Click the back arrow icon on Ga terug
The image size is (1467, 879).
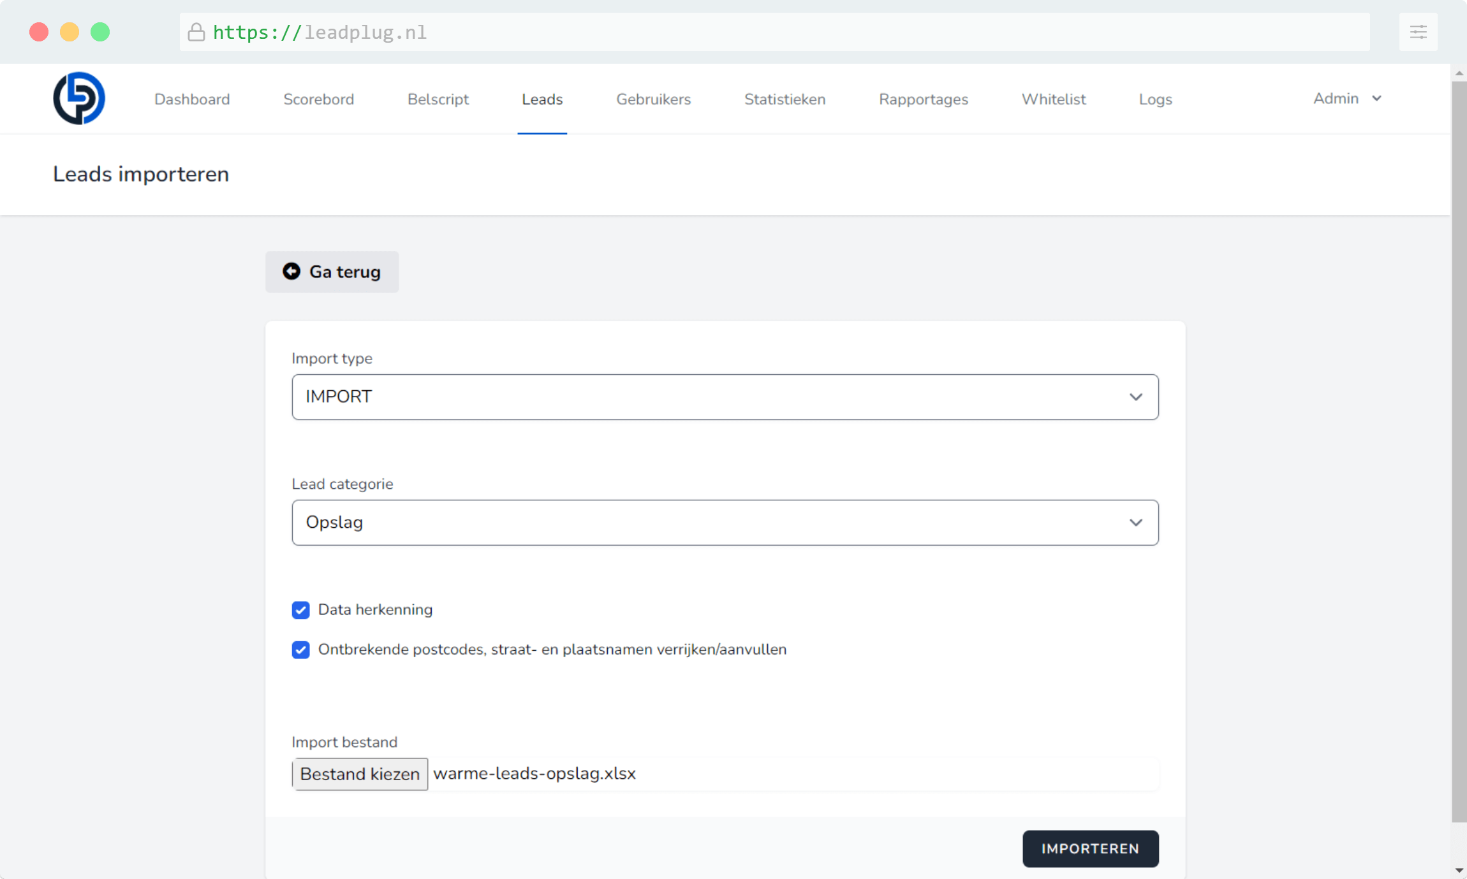[291, 272]
